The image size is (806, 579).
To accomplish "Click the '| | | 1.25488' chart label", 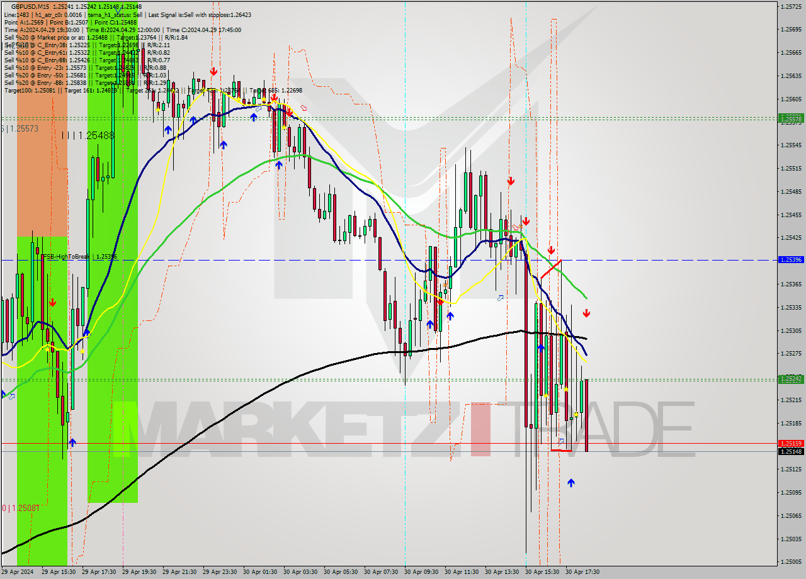I will [x=88, y=135].
